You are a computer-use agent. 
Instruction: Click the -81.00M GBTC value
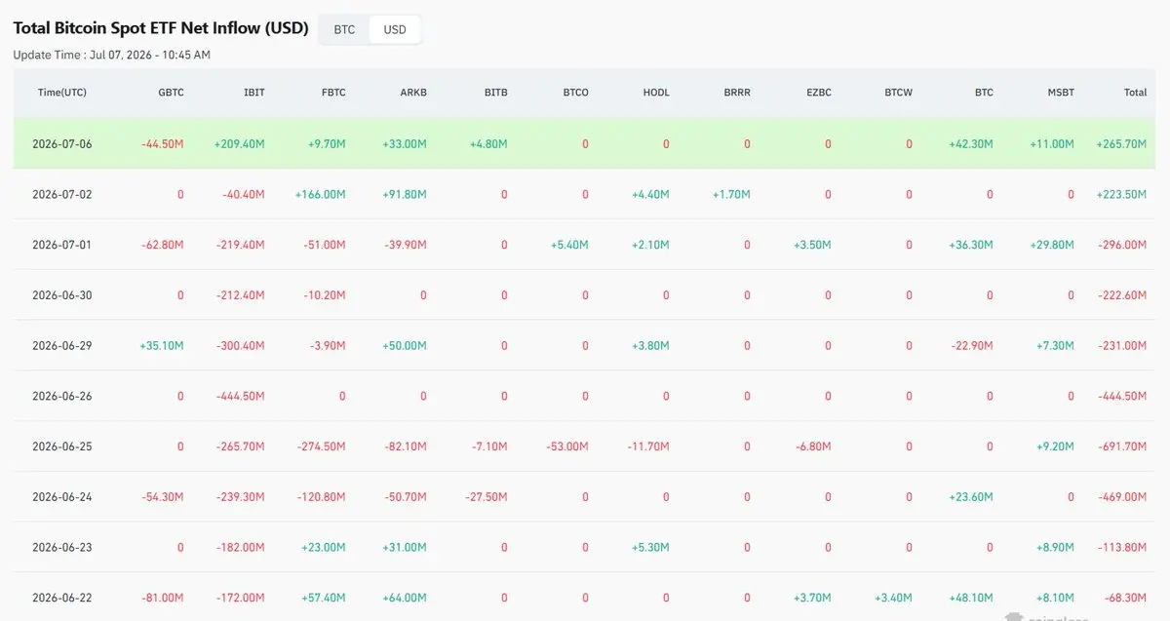coord(163,598)
